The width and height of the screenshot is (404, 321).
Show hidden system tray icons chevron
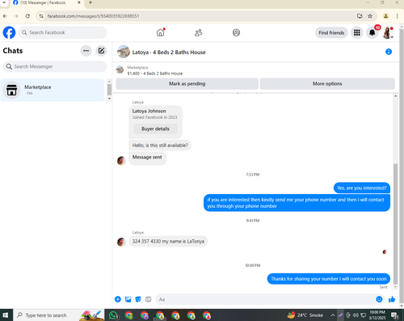(x=333, y=315)
